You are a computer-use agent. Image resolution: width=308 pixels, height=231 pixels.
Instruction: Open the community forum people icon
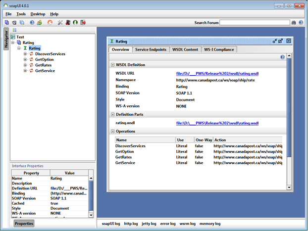40,23
